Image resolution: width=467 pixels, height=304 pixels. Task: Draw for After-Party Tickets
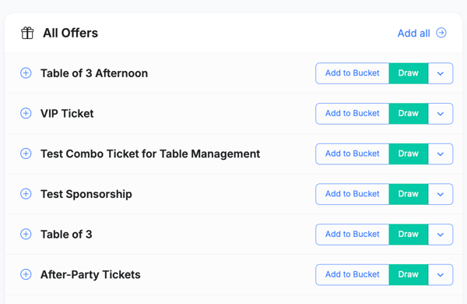point(409,274)
